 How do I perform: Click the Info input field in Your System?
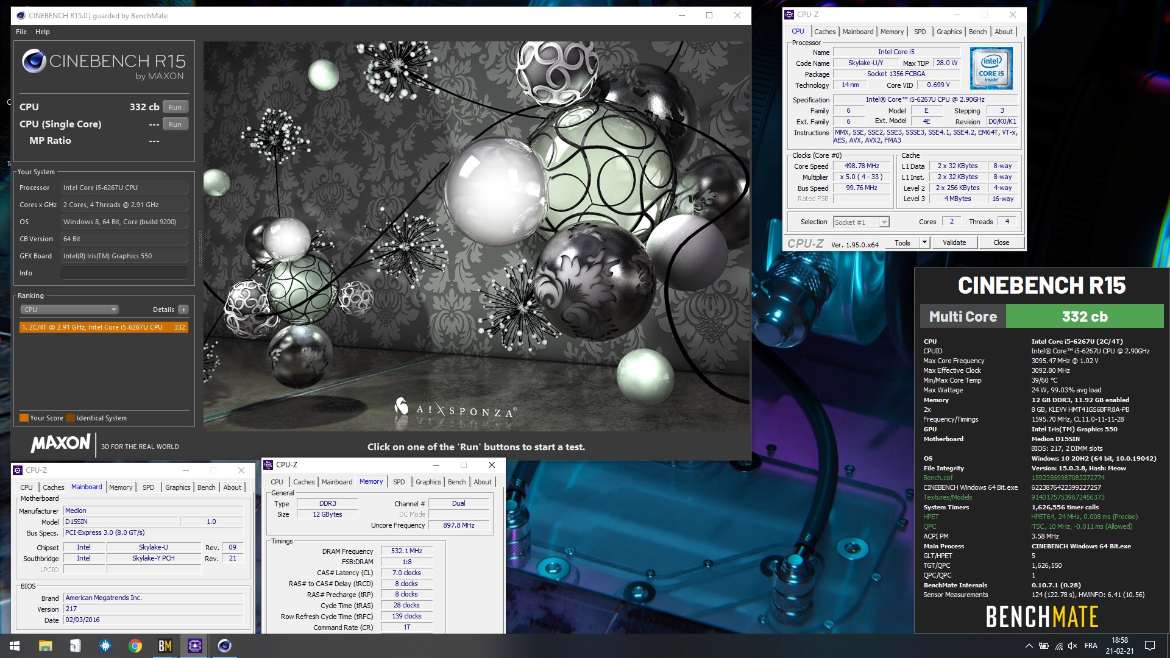click(124, 273)
